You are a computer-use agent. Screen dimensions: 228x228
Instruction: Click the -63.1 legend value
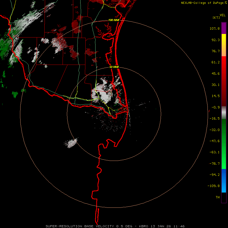215,152
